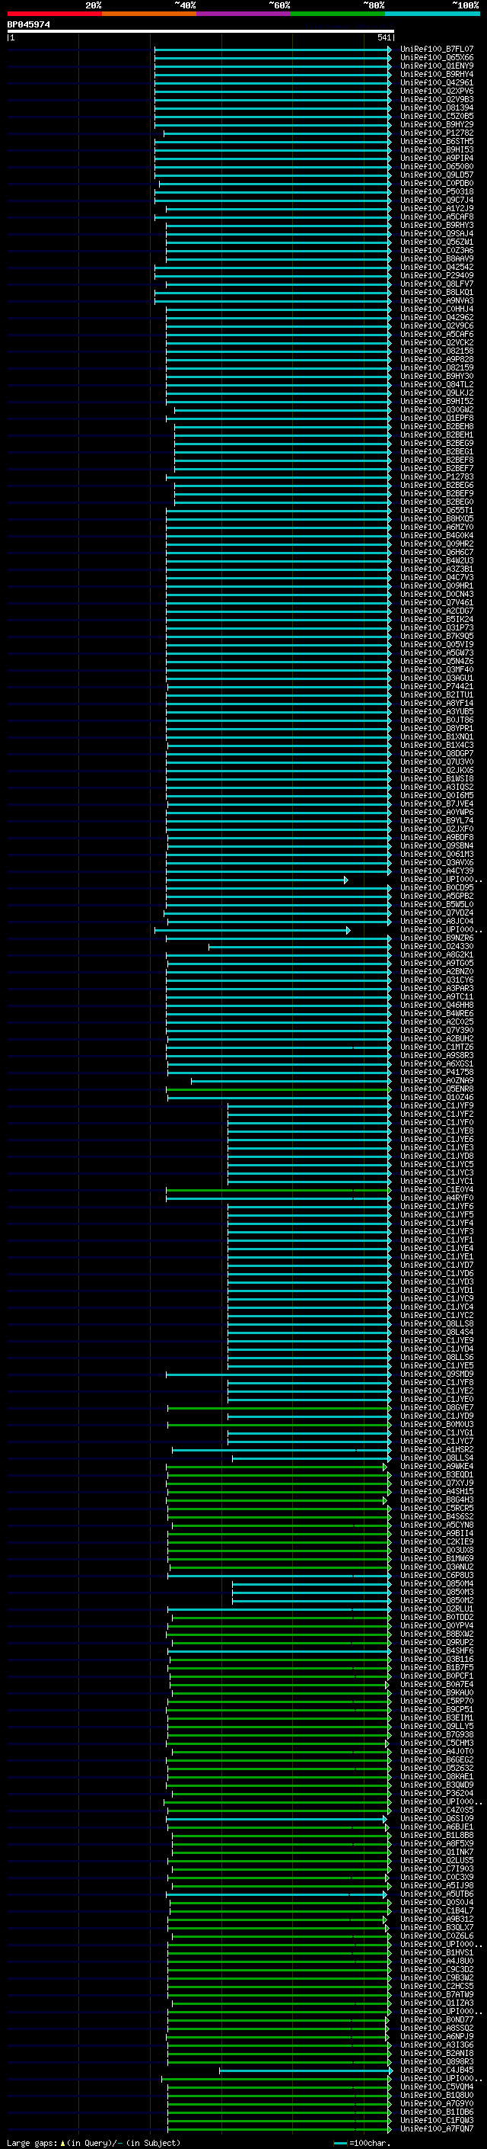Select the UniRef100_C1JYF9 label
Viewport: 487px width, 2149px height.
pyautogui.click(x=436, y=1105)
